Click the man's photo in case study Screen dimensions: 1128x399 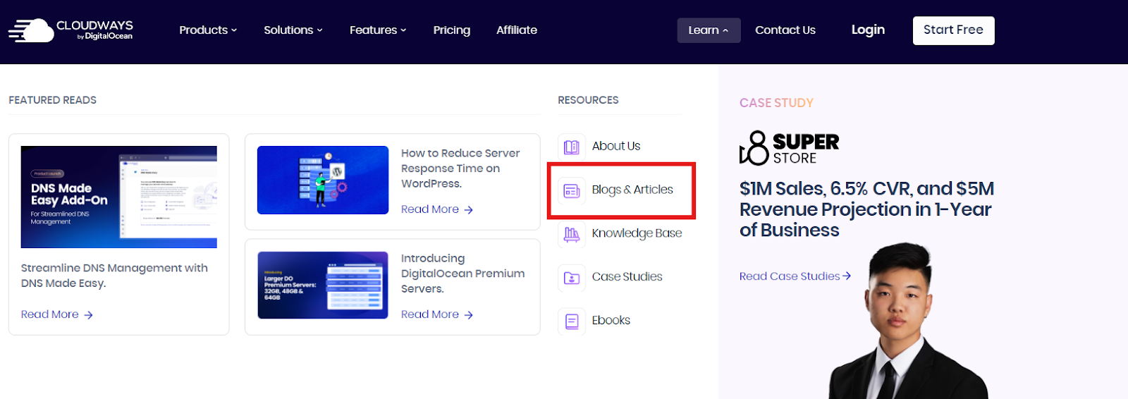point(909,321)
